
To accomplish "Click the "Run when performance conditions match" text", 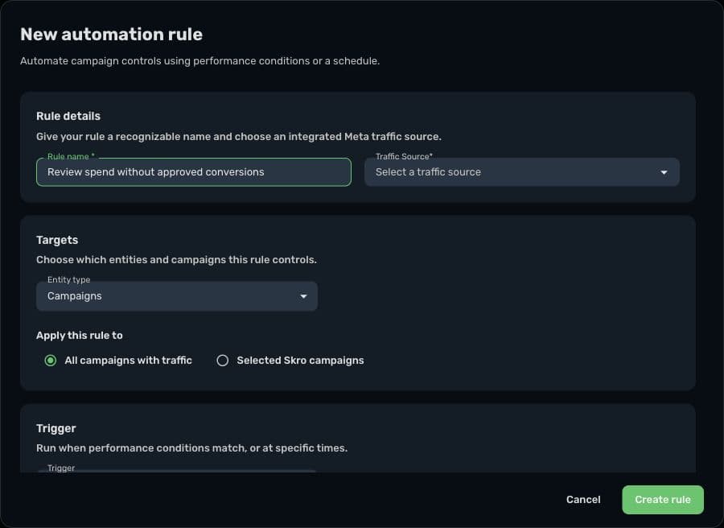I will (x=191, y=448).
